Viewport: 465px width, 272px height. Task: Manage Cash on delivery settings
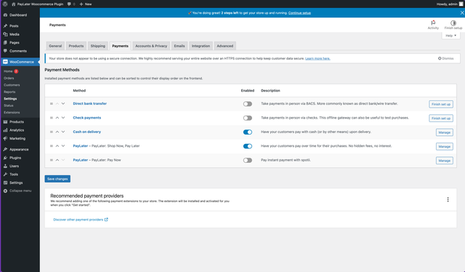click(x=444, y=132)
